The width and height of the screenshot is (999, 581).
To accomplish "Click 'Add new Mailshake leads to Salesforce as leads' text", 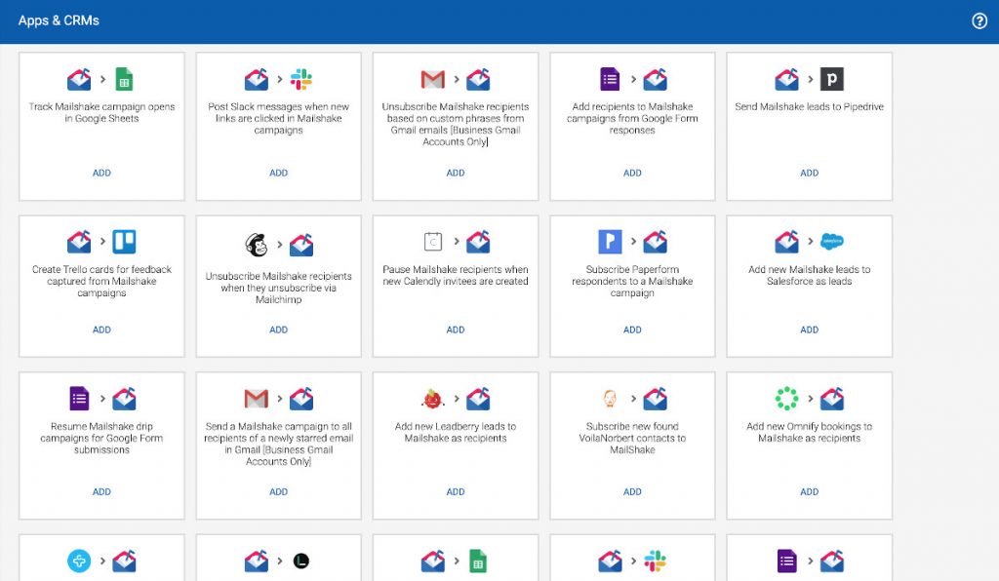I will 809,276.
